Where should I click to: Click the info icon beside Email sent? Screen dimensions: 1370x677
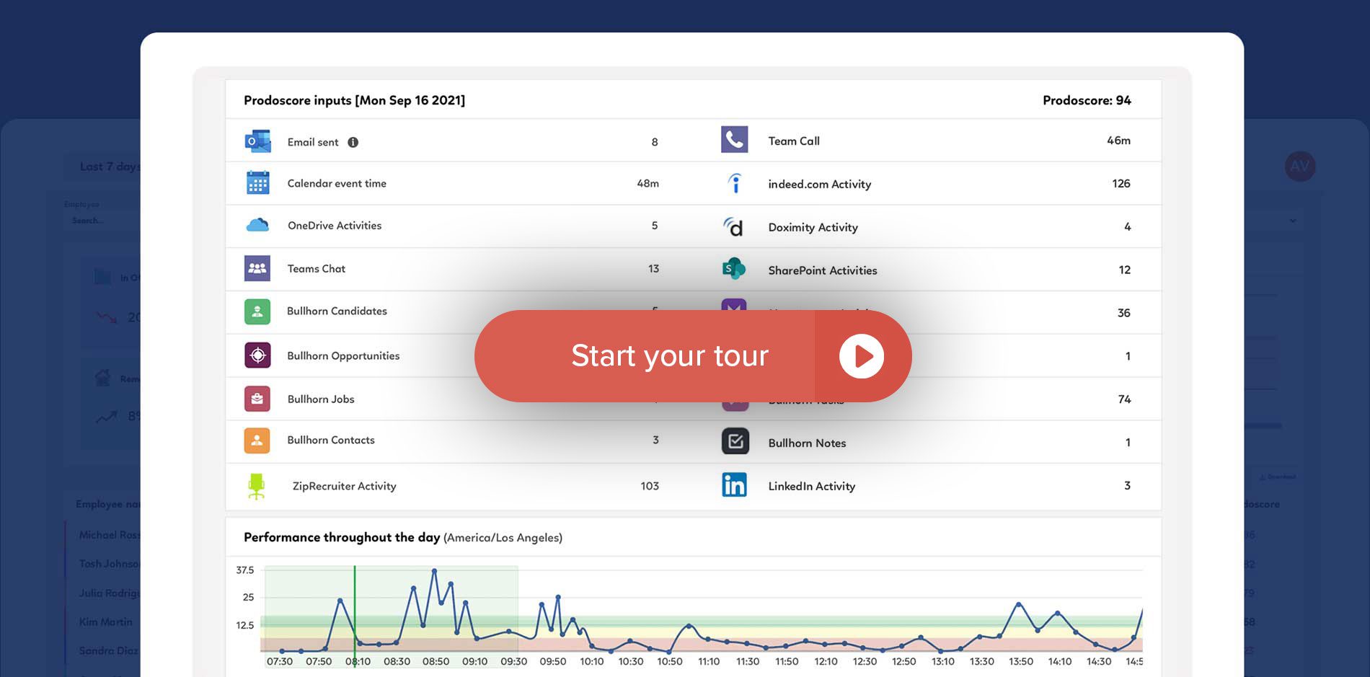click(353, 142)
